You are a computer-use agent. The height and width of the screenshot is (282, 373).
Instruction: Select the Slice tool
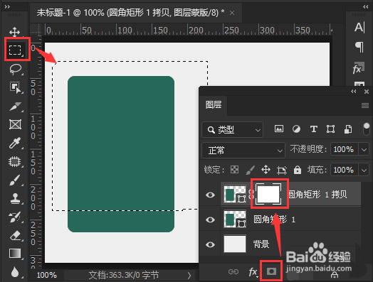point(16,107)
